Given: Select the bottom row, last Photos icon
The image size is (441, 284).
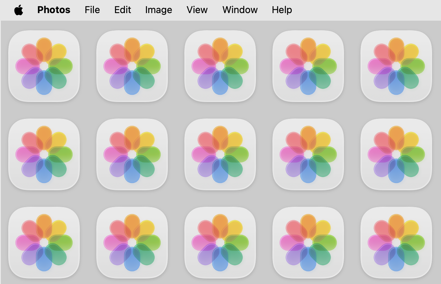Looking at the screenshot, I should click(x=396, y=242).
